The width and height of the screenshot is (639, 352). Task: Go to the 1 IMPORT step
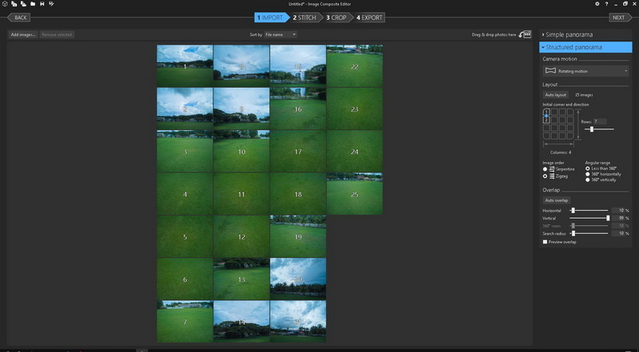click(x=272, y=18)
